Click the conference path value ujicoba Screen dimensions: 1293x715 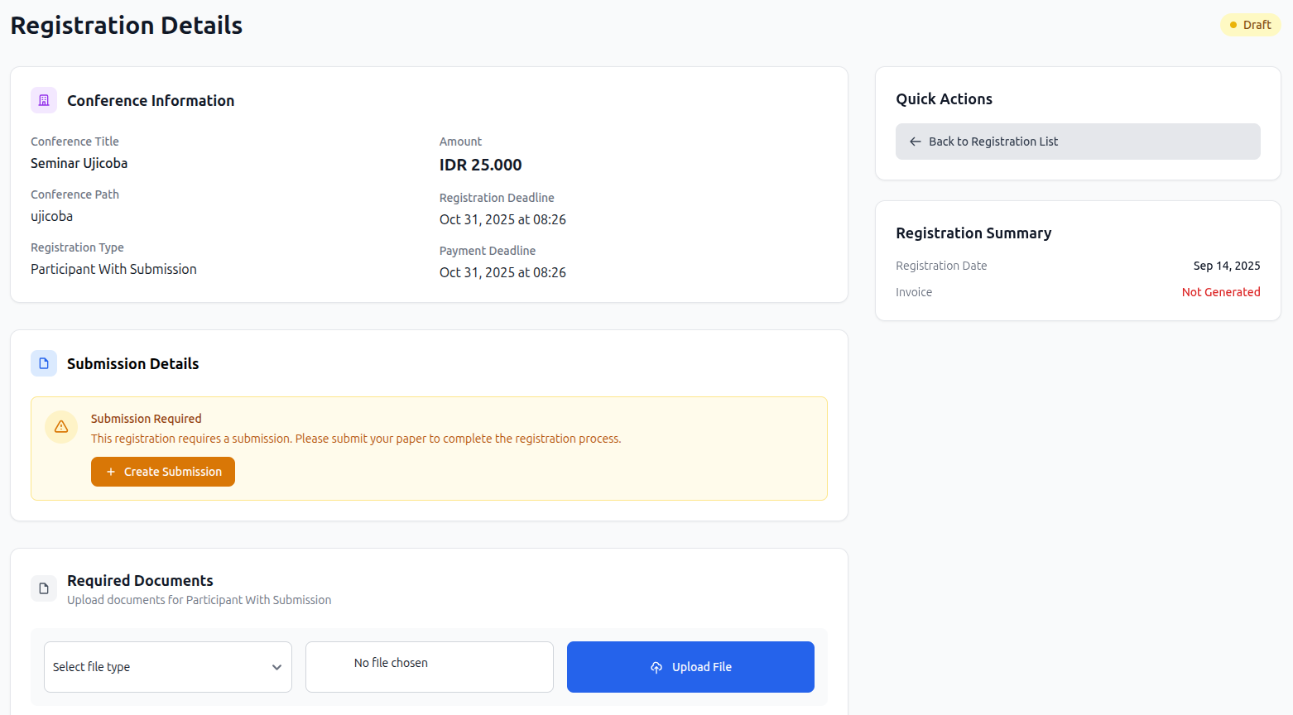point(51,216)
